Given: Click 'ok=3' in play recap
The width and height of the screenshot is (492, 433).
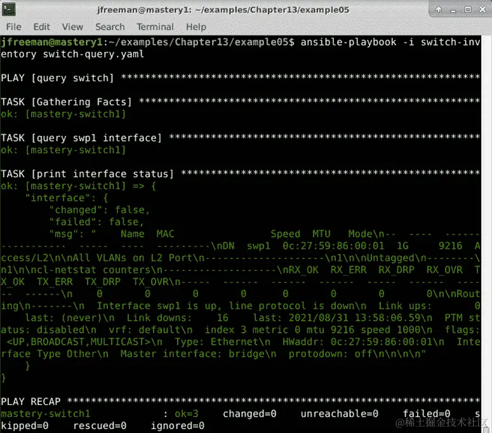Looking at the screenshot, I should (187, 413).
